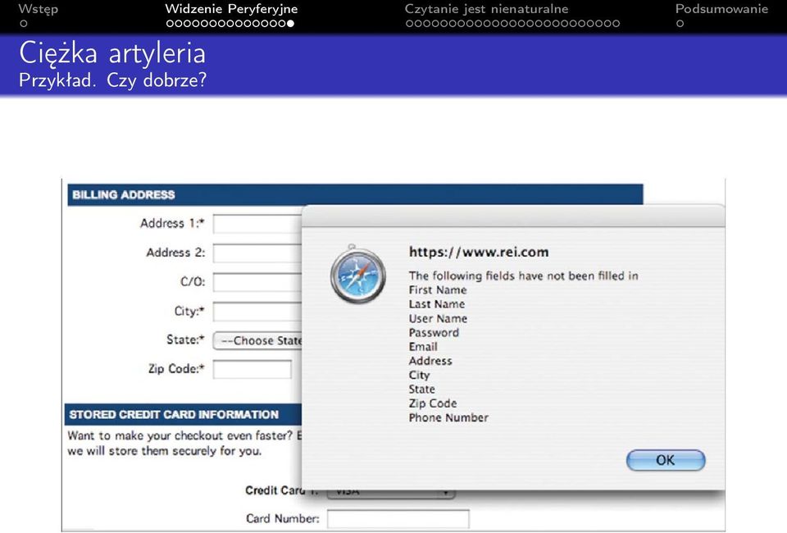Click 'Phone Number' in the alert list
This screenshot has width=787, height=533.
[x=448, y=417]
